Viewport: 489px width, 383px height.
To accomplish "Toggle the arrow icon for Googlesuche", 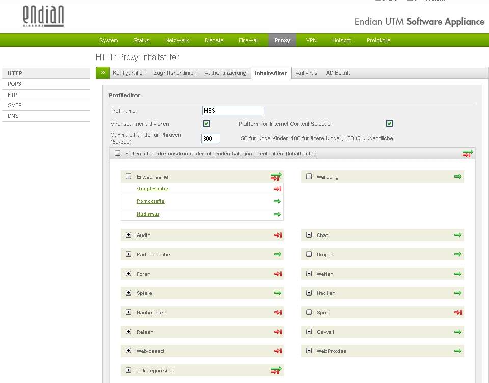I will (x=277, y=189).
